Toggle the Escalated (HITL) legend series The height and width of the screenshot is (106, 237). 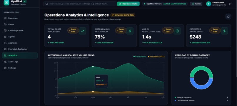coord(156,57)
